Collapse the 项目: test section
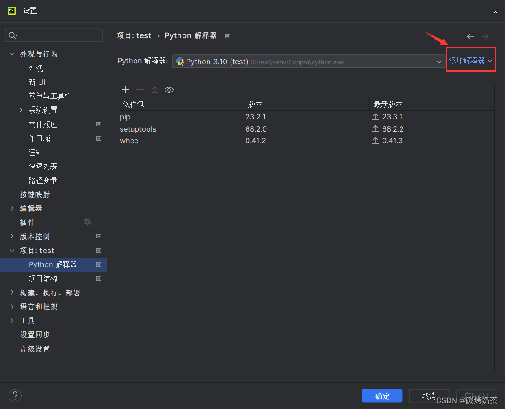505x409 pixels. click(12, 251)
